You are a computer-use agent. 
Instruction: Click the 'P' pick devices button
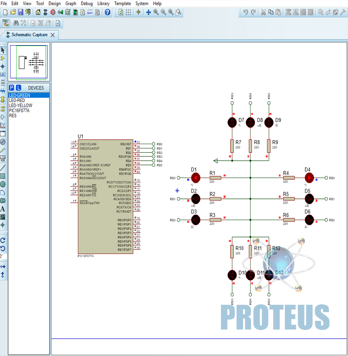pos(12,88)
